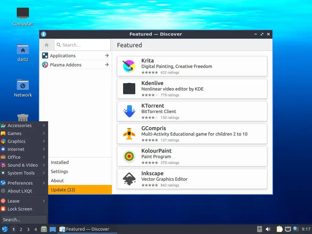Image resolution: width=312 pixels, height=234 pixels.
Task: Open the Krita app title
Action: tap(147, 61)
